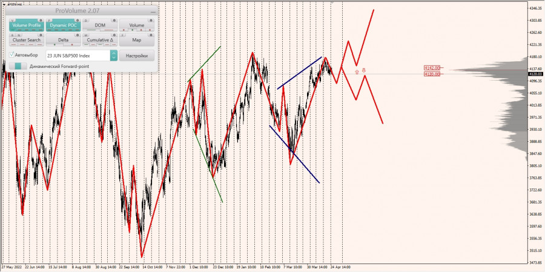Image resolution: width=545 pixels, height=272 pixels.
Task: Enable the Delta indicator
Action: pos(63,40)
